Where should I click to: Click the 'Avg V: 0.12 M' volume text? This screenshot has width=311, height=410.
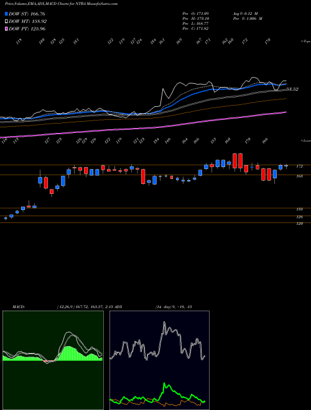[x=246, y=13]
